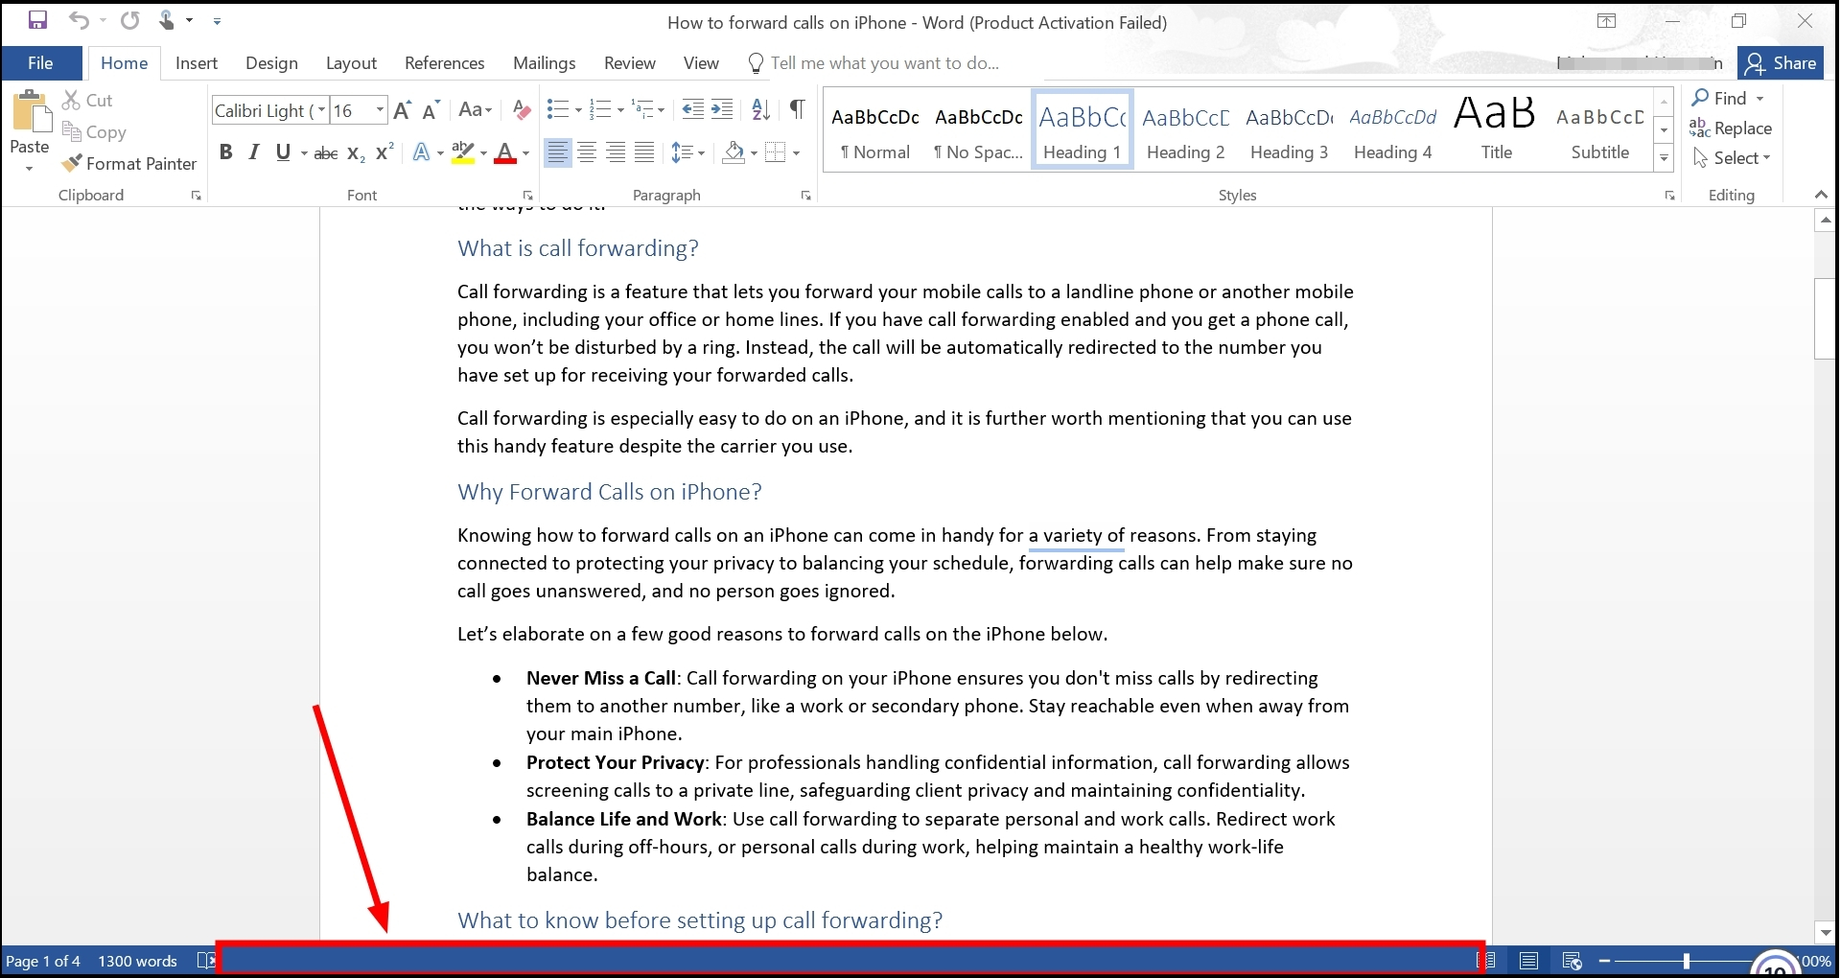Image resolution: width=1841 pixels, height=978 pixels.
Task: Apply Text Effects and Typography
Action: tap(422, 152)
